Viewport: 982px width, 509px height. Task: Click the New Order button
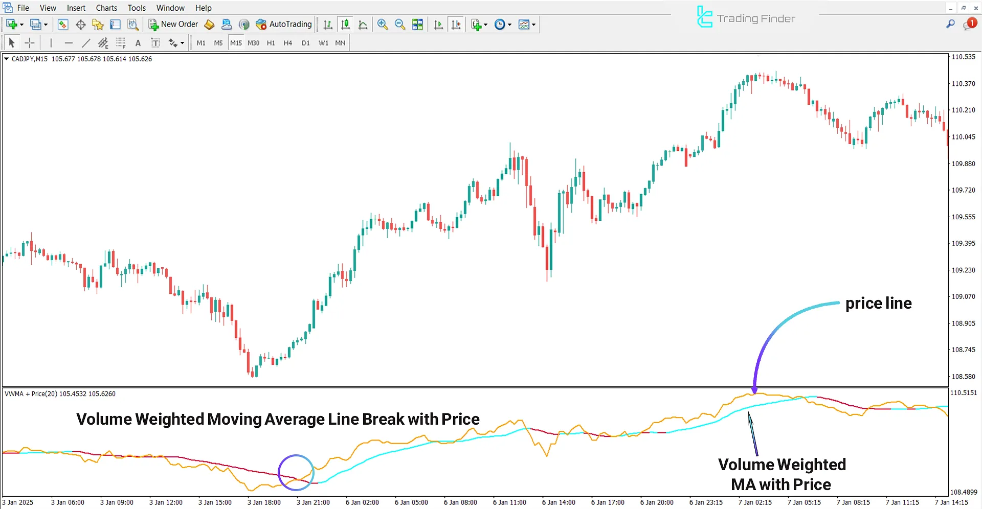[x=173, y=24]
